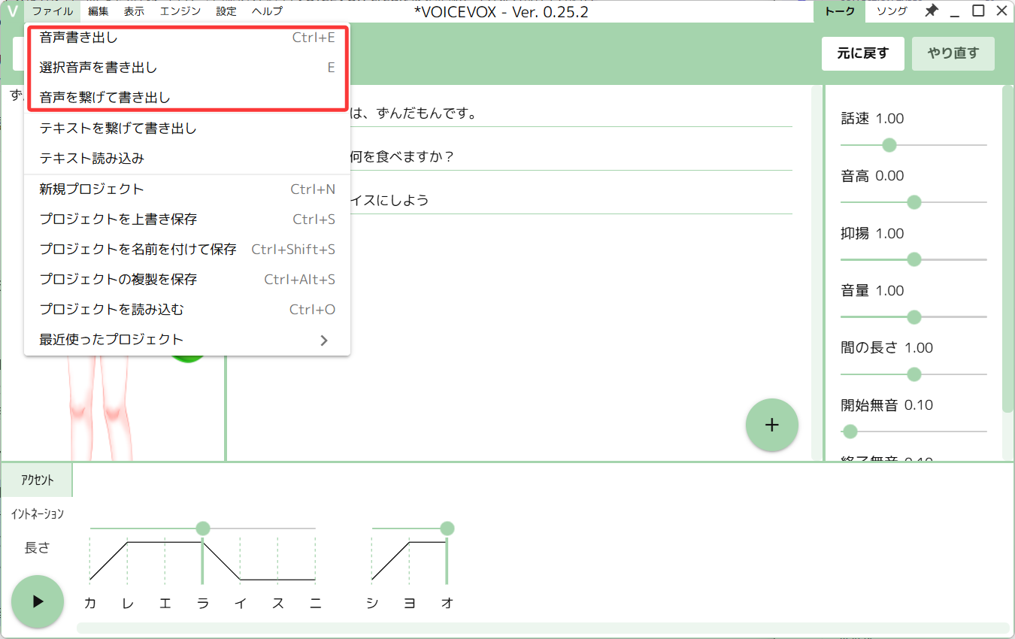The image size is (1015, 639).
Task: Click the mora シ in accent editor
Action: point(372,603)
